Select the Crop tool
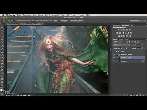The image size is (147, 110). pos(2,39)
